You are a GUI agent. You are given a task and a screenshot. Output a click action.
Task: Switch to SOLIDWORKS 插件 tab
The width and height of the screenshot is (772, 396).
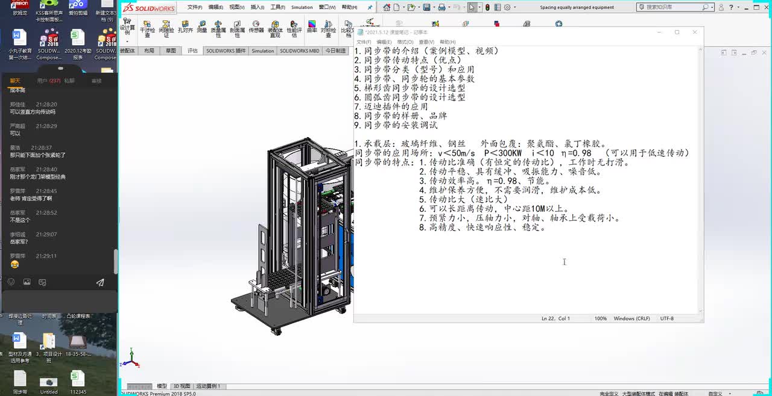pyautogui.click(x=226, y=51)
